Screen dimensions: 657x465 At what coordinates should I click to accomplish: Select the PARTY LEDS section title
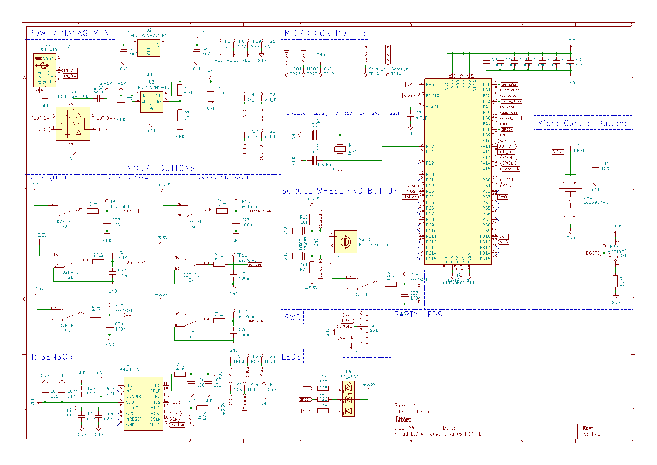418,315
